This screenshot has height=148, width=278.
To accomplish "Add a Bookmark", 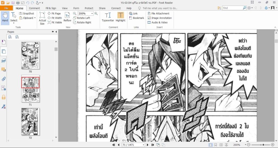I will click(137, 18).
